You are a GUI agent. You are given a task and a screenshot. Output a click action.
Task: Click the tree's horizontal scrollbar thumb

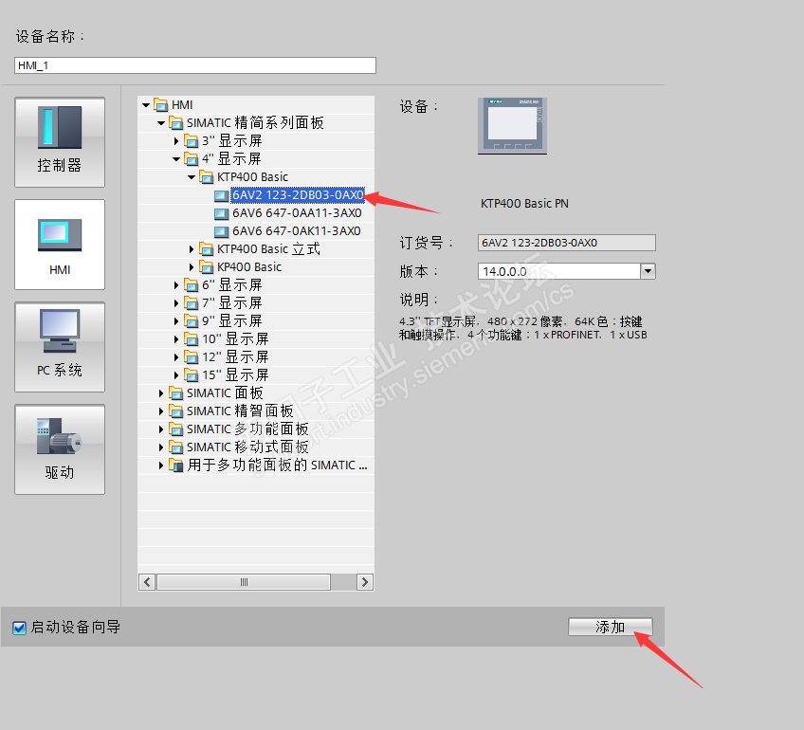[x=244, y=582]
